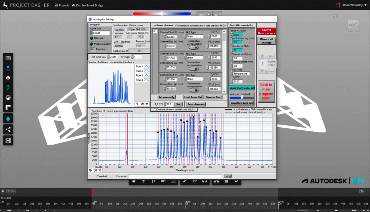Select the ruler measure tool in sidebar
This screenshot has width=370, height=212.
8,107
